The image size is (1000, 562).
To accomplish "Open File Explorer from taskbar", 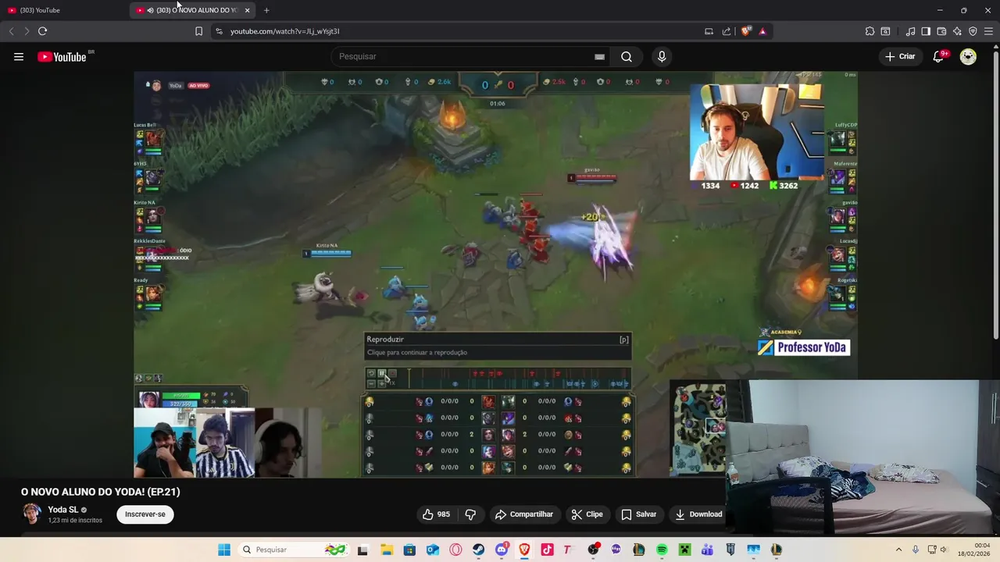I will (386, 550).
